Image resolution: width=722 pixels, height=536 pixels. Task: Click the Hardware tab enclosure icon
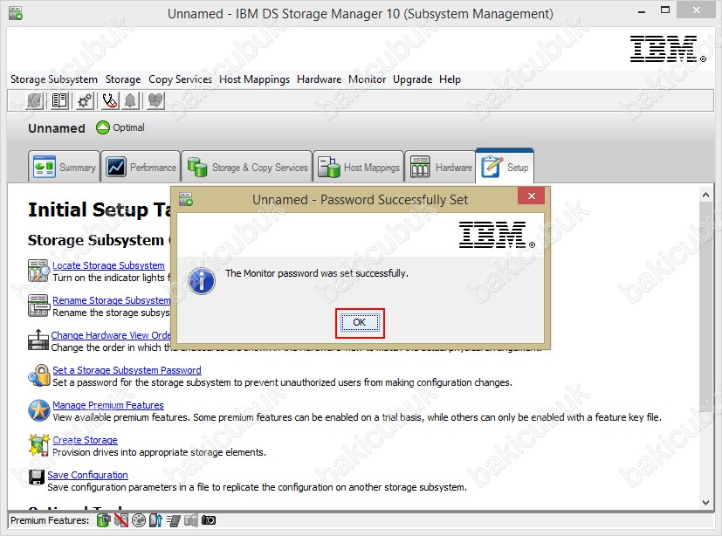click(x=420, y=167)
